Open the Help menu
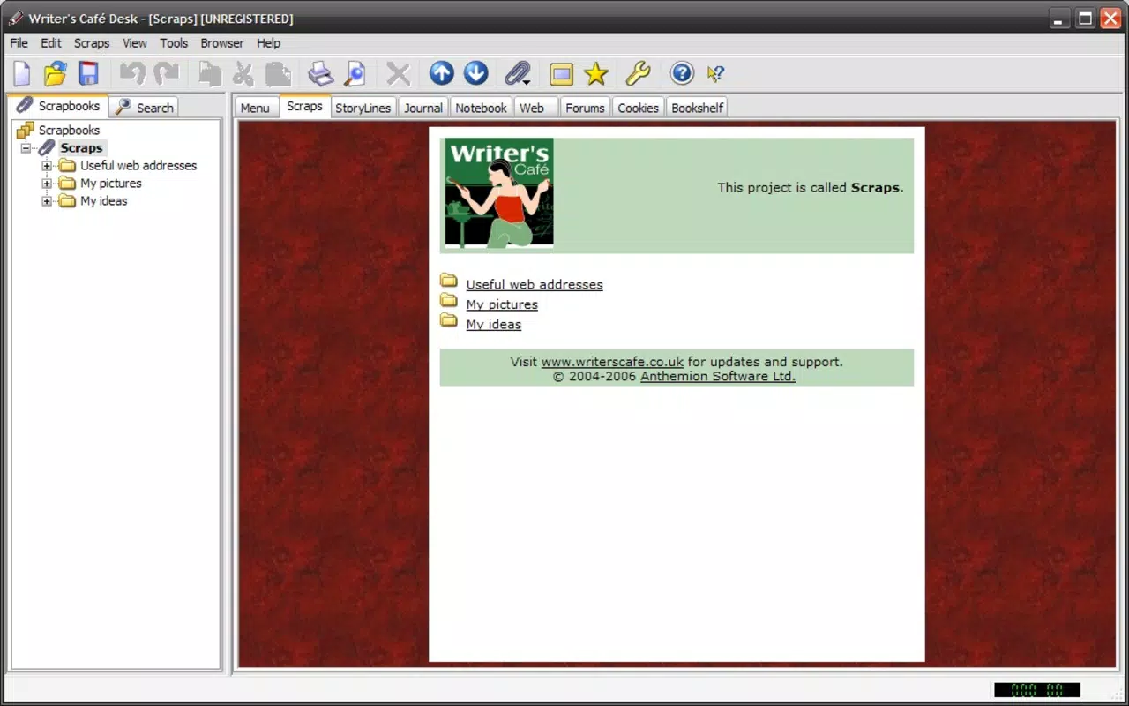 pyautogui.click(x=268, y=42)
